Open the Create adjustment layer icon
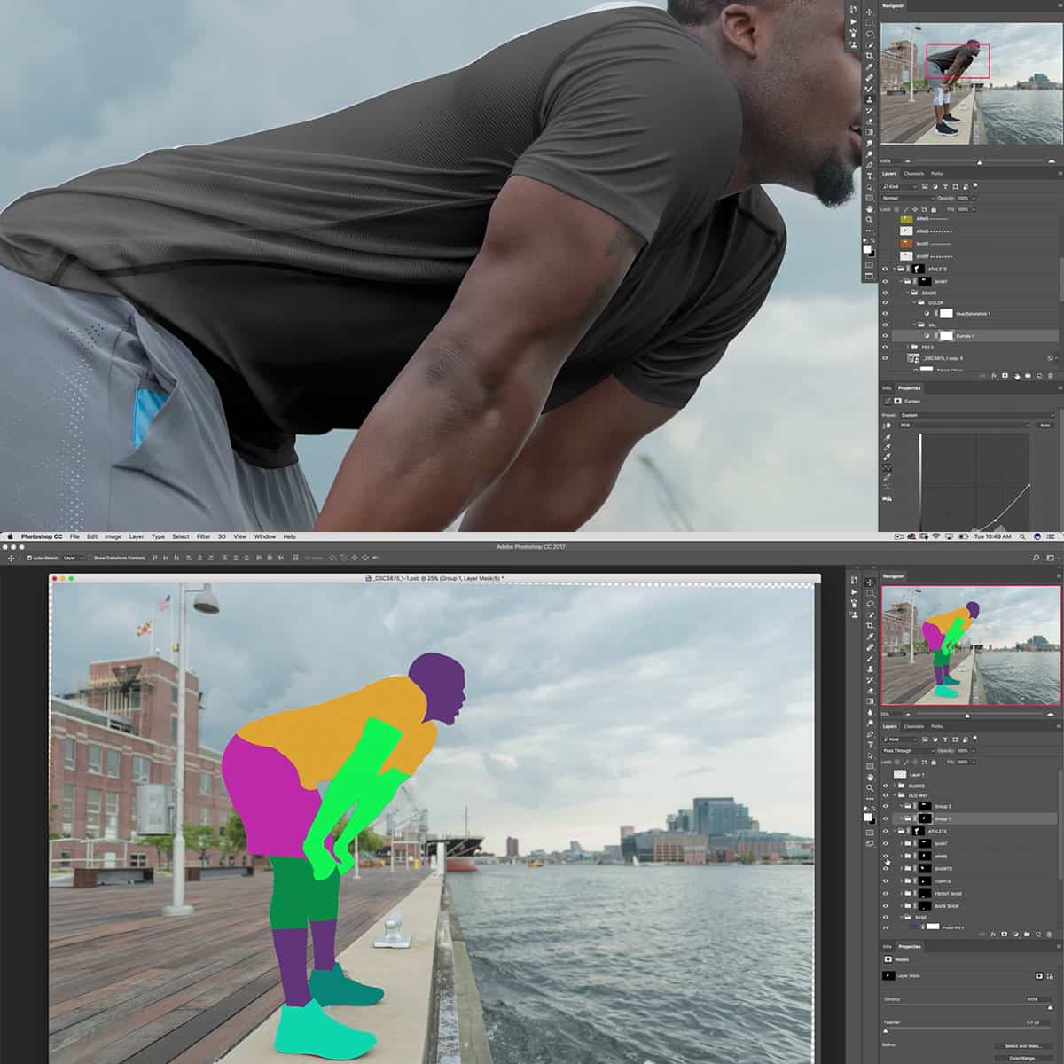The width and height of the screenshot is (1064, 1064). click(x=1017, y=934)
